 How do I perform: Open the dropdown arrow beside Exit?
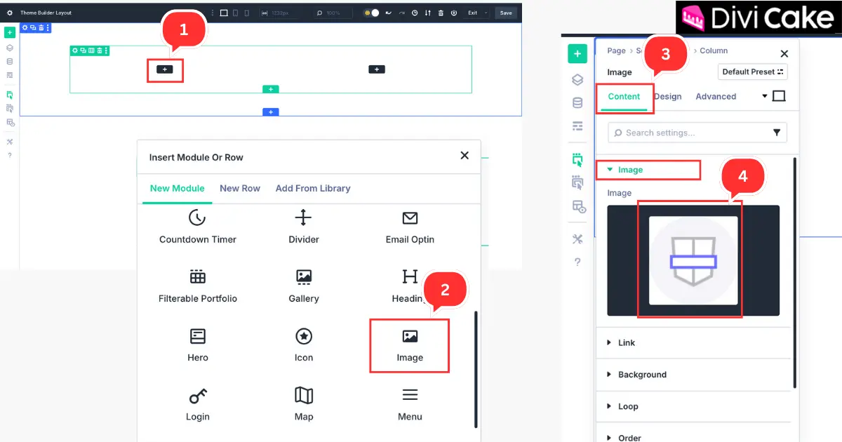pyautogui.click(x=486, y=13)
